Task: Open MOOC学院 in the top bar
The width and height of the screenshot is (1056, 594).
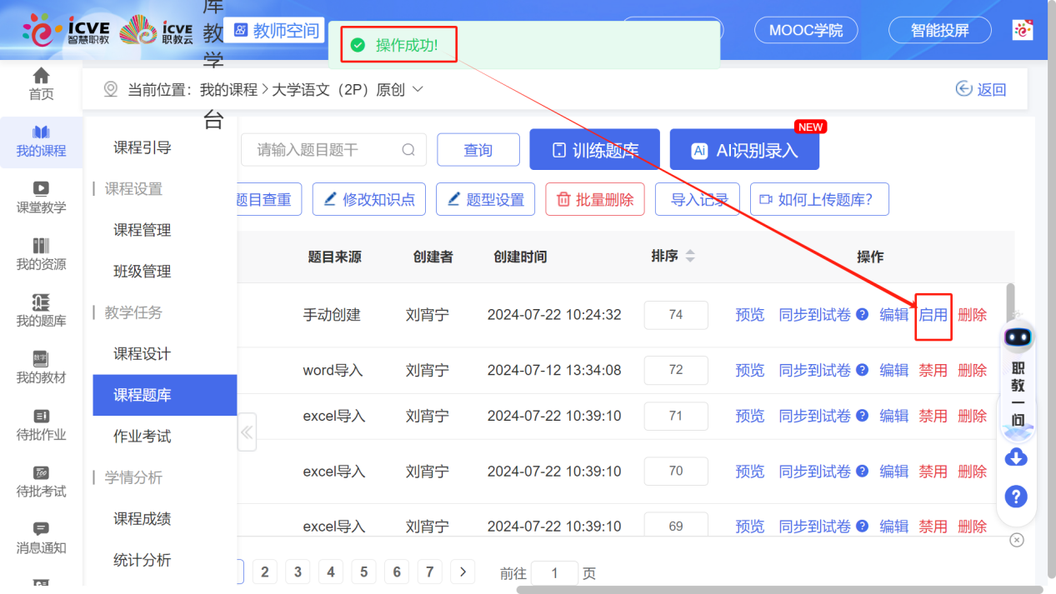Action: [805, 30]
